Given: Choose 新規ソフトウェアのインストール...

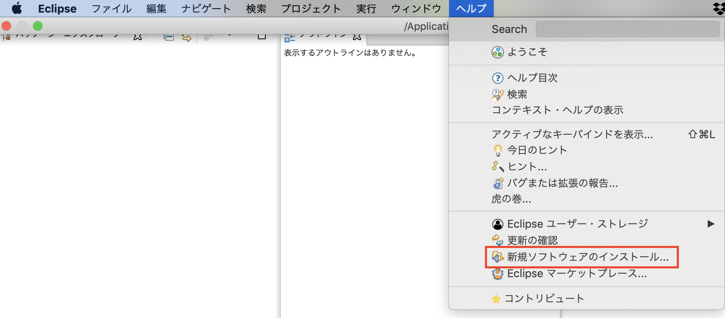Looking at the screenshot, I should coord(587,257).
